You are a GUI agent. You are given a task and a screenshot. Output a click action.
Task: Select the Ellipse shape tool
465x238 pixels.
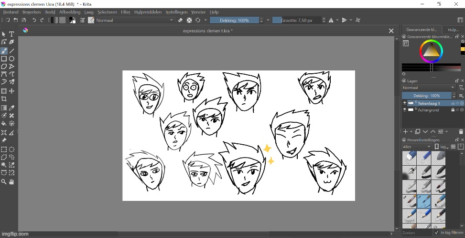click(11, 59)
